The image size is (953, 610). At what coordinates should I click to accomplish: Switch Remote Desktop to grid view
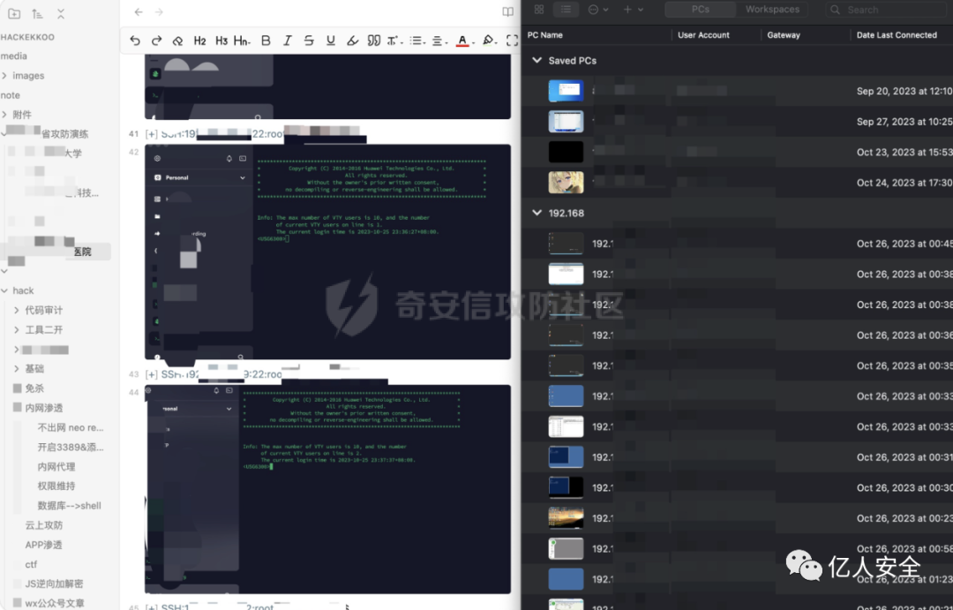click(x=539, y=9)
